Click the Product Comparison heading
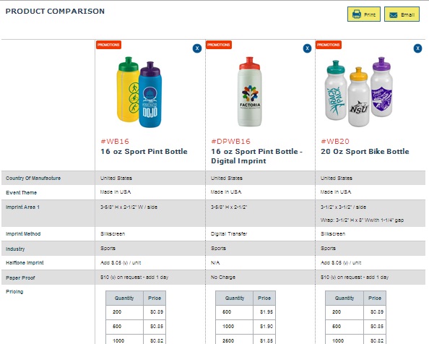Screen dimensions: 429x344 tap(55, 12)
